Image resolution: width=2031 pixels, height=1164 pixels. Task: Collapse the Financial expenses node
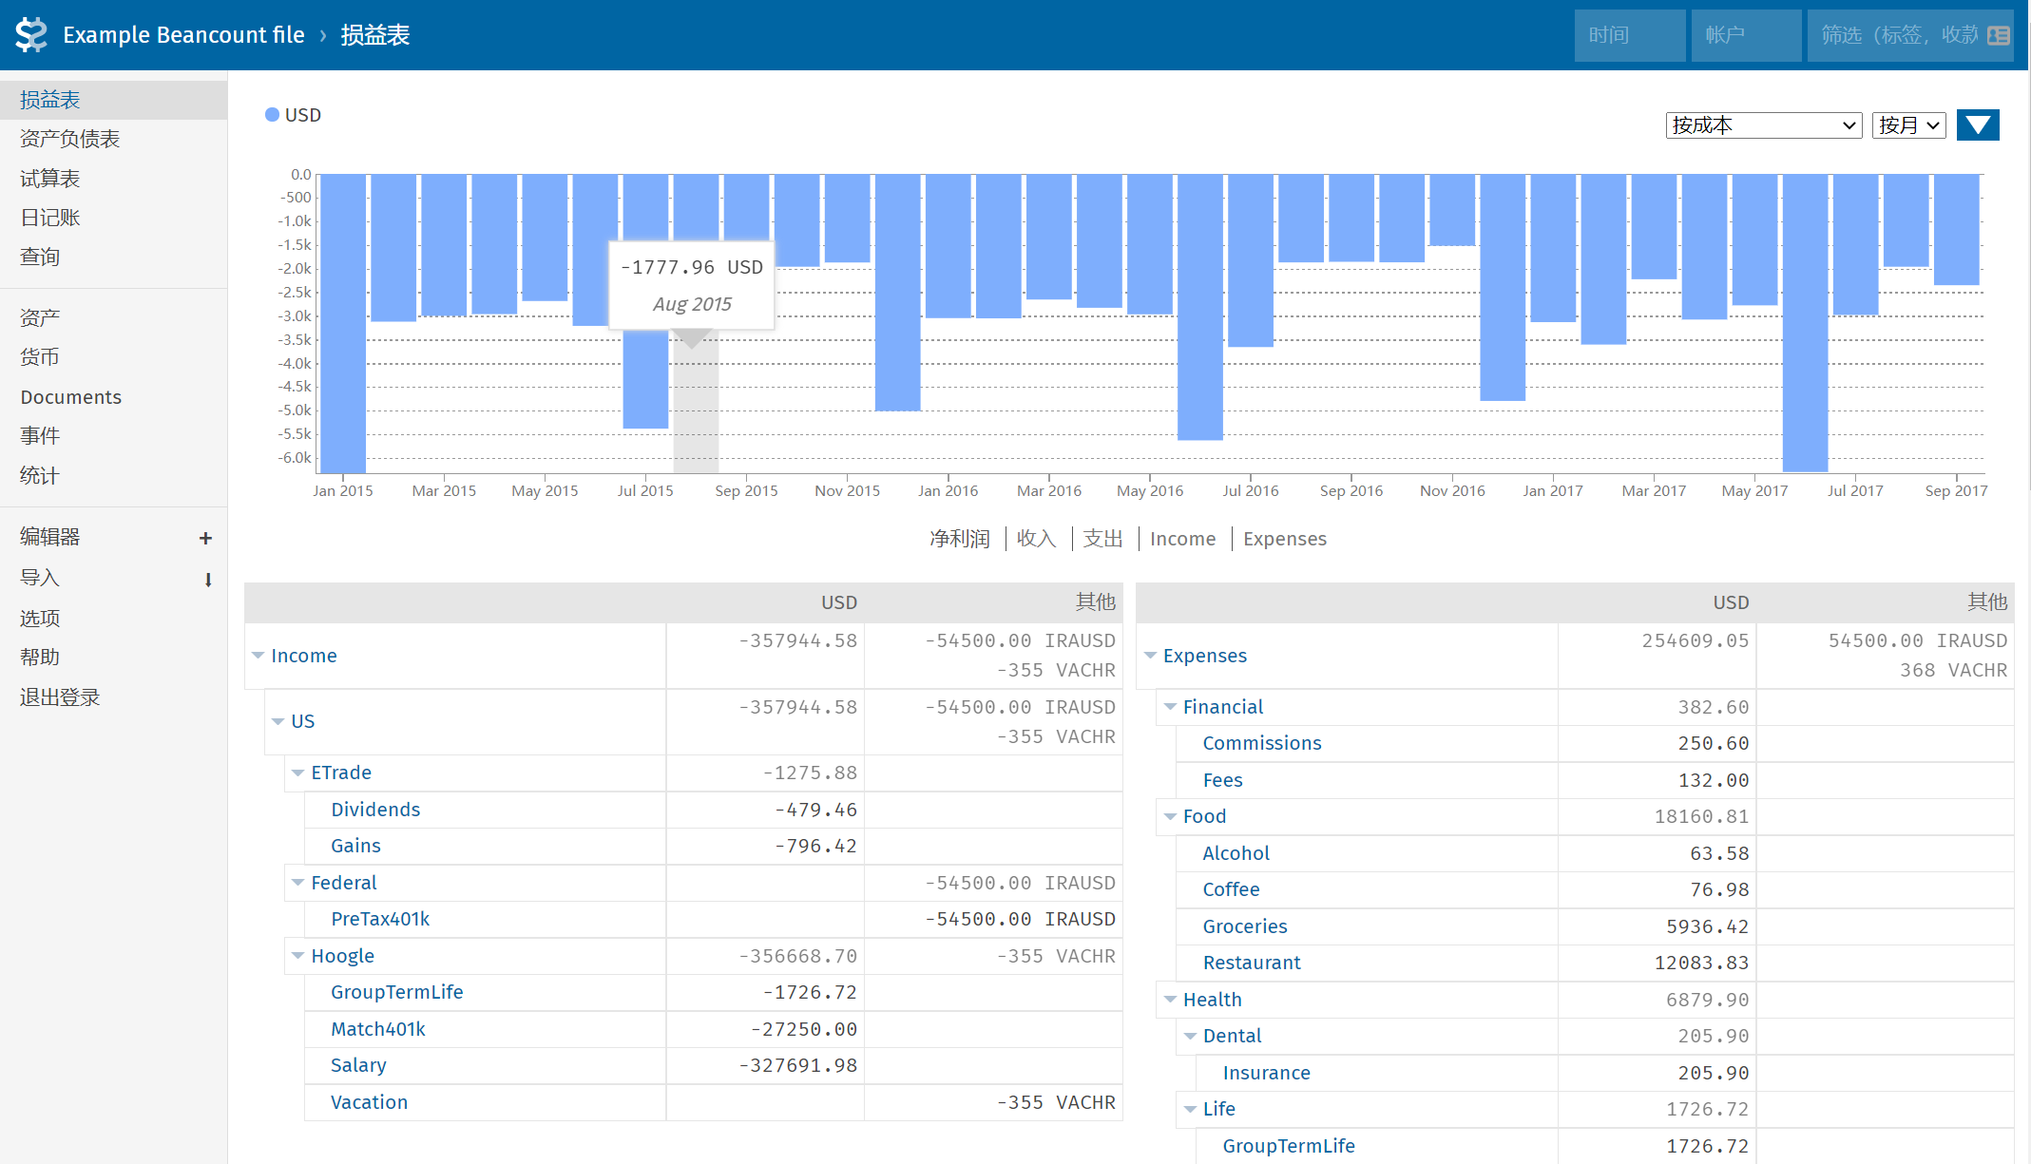pyautogui.click(x=1170, y=707)
